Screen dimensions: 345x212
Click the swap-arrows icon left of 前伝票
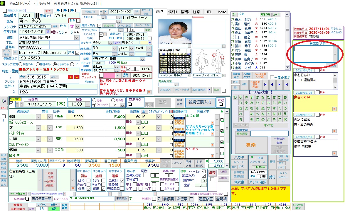coord(159,199)
